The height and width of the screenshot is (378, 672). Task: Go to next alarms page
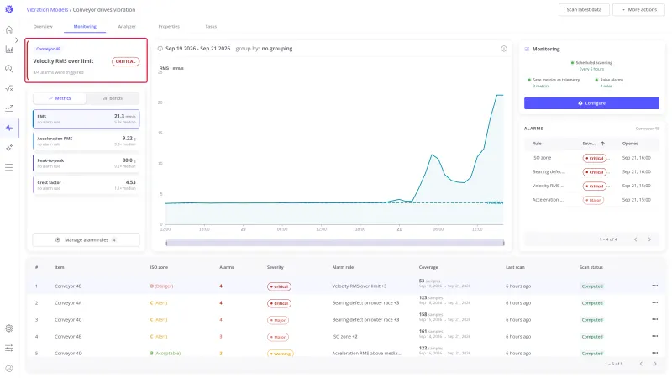(x=649, y=239)
